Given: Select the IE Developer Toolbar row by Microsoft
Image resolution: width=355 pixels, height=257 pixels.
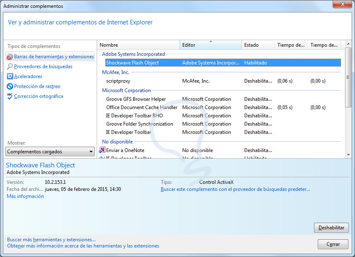Looking at the screenshot, I should pyautogui.click(x=223, y=132).
